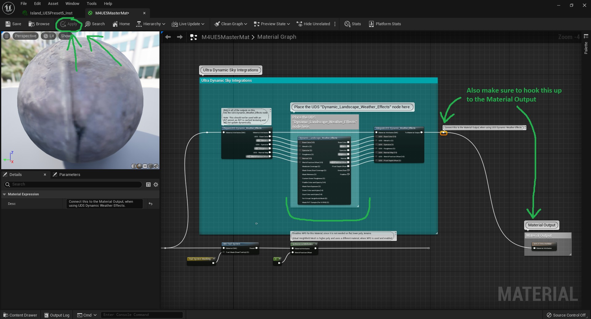Navigate forward in graph history
The width and height of the screenshot is (591, 319).
pyautogui.click(x=180, y=37)
